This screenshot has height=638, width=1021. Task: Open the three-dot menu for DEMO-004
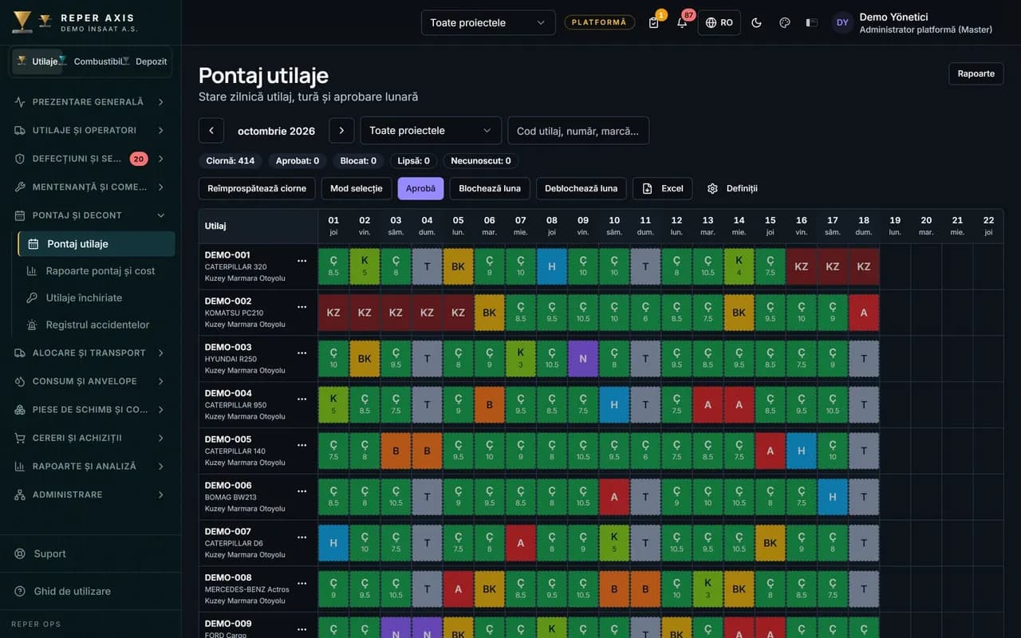point(302,399)
